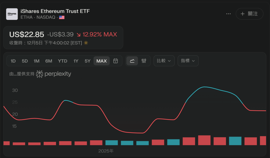Expand the 比較 dropdown

[x=164, y=61]
